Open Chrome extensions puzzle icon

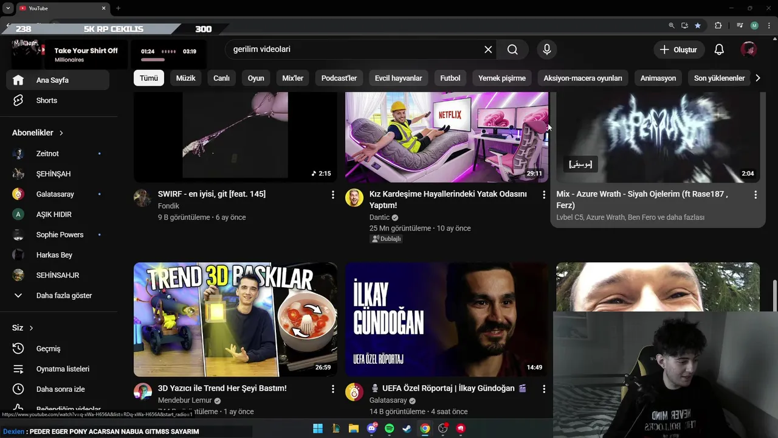tap(718, 26)
